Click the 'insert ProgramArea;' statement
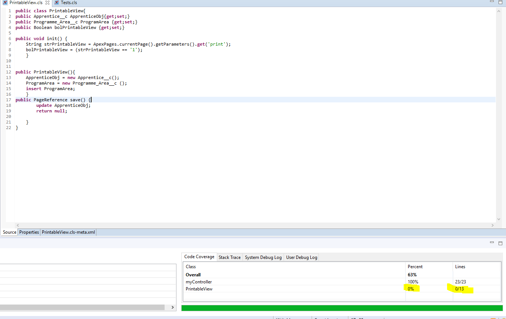The width and height of the screenshot is (506, 319). (x=50, y=89)
